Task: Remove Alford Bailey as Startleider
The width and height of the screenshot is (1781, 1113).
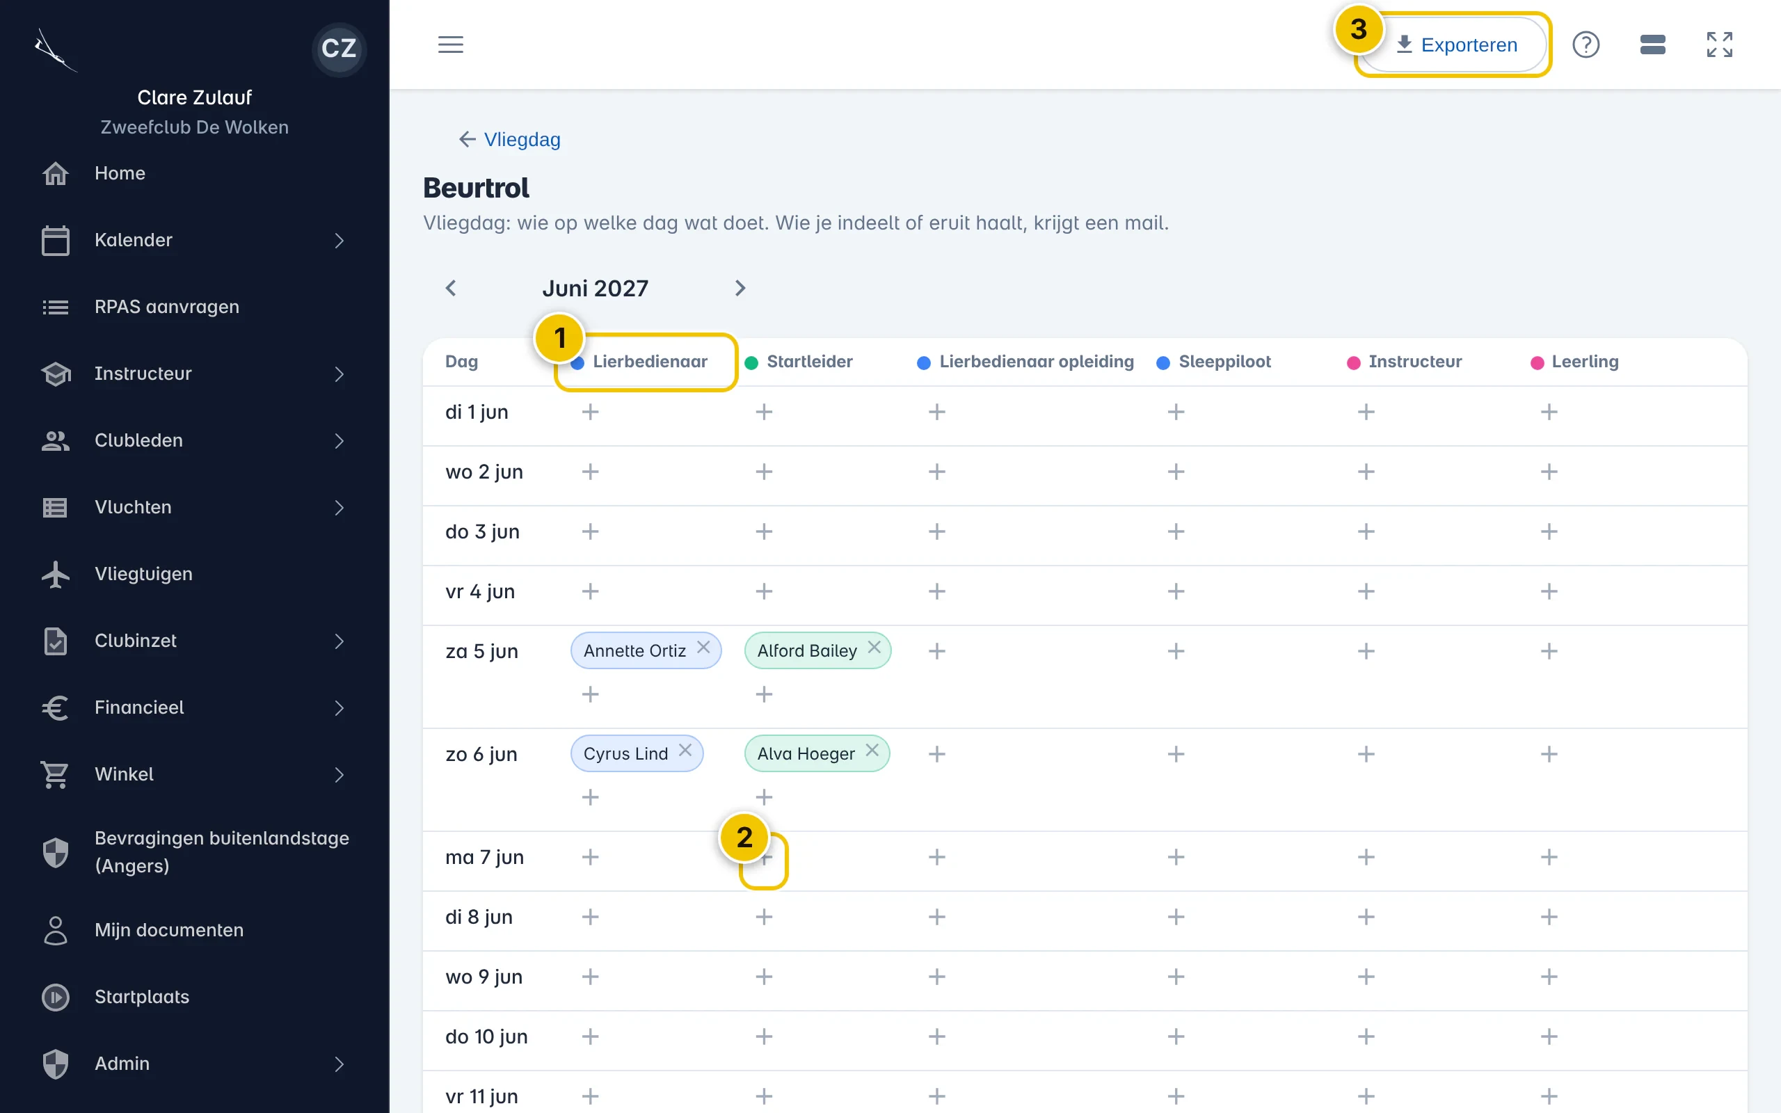Action: [874, 647]
